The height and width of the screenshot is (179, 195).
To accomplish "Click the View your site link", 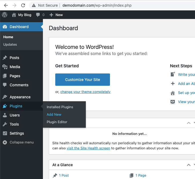I will [x=186, y=102].
